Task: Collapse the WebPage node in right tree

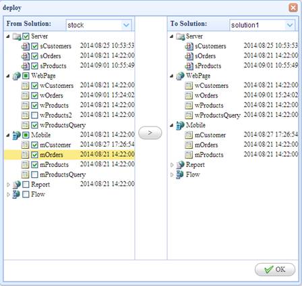Action: pyautogui.click(x=172, y=76)
